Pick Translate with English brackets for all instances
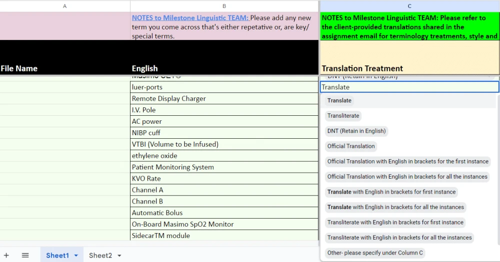Screen dimensions: 500x262 click(395, 207)
